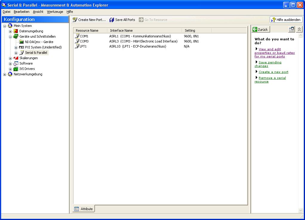Select the 'Skalierungen' tree label

click(x=29, y=58)
